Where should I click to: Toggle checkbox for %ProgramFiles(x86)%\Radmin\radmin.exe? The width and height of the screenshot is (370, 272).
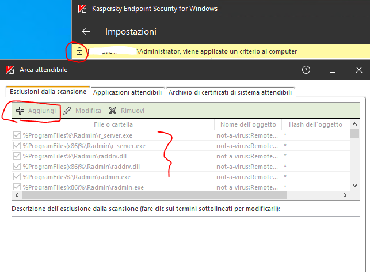click(x=17, y=187)
